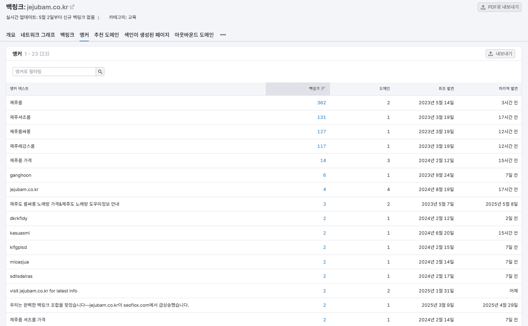Click the sort icon in the 백링크 column header
Image resolution: width=528 pixels, height=326 pixels.
323,89
